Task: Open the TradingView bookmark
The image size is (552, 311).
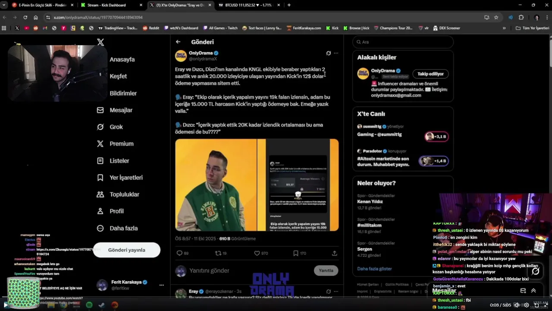Action: [118, 28]
